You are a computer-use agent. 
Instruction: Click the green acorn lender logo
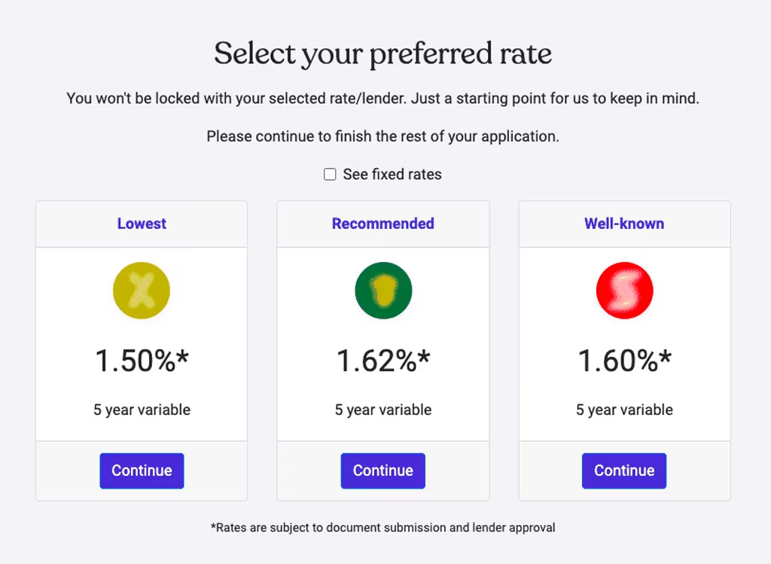coord(383,291)
